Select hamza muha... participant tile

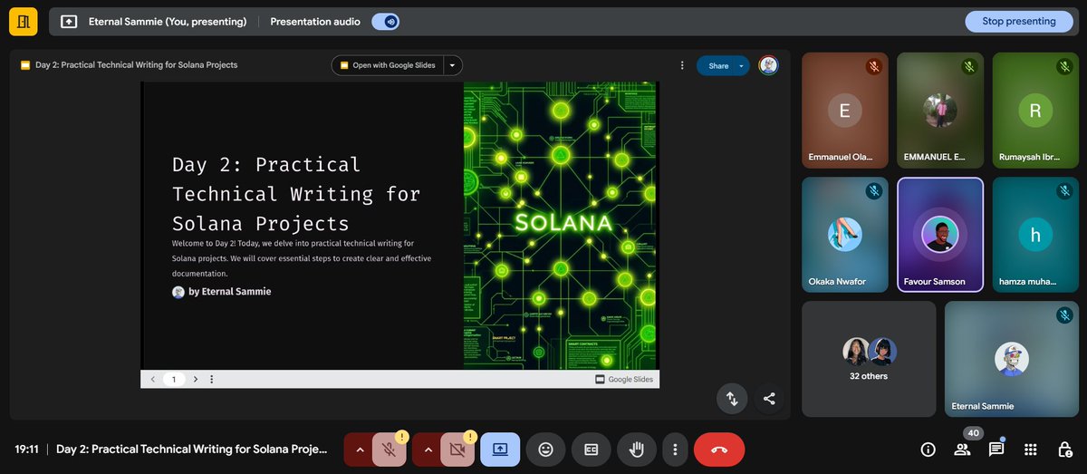click(x=1035, y=235)
